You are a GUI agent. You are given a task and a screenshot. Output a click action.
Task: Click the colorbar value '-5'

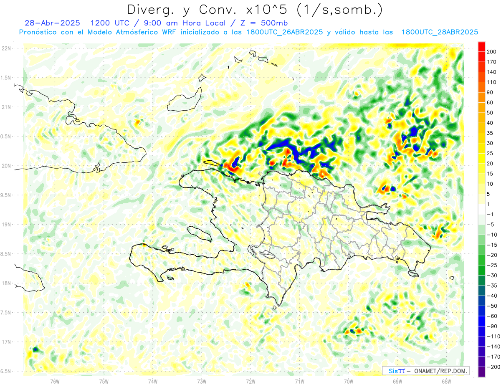491,225
